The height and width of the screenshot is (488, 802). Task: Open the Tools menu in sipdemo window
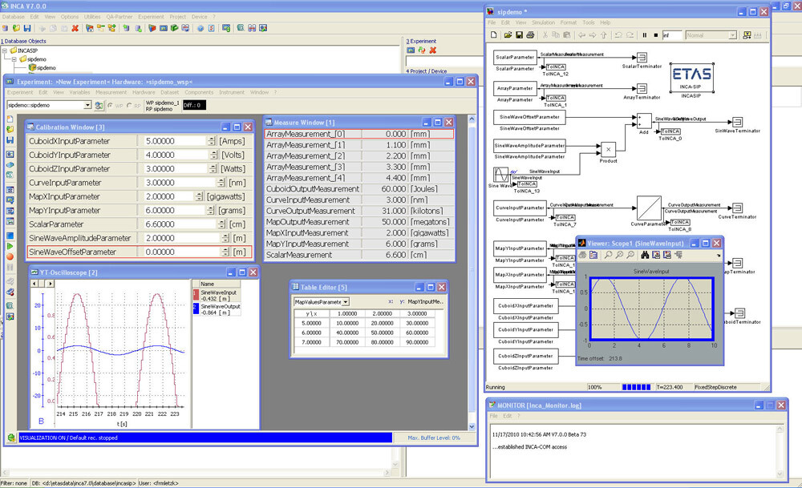point(589,22)
